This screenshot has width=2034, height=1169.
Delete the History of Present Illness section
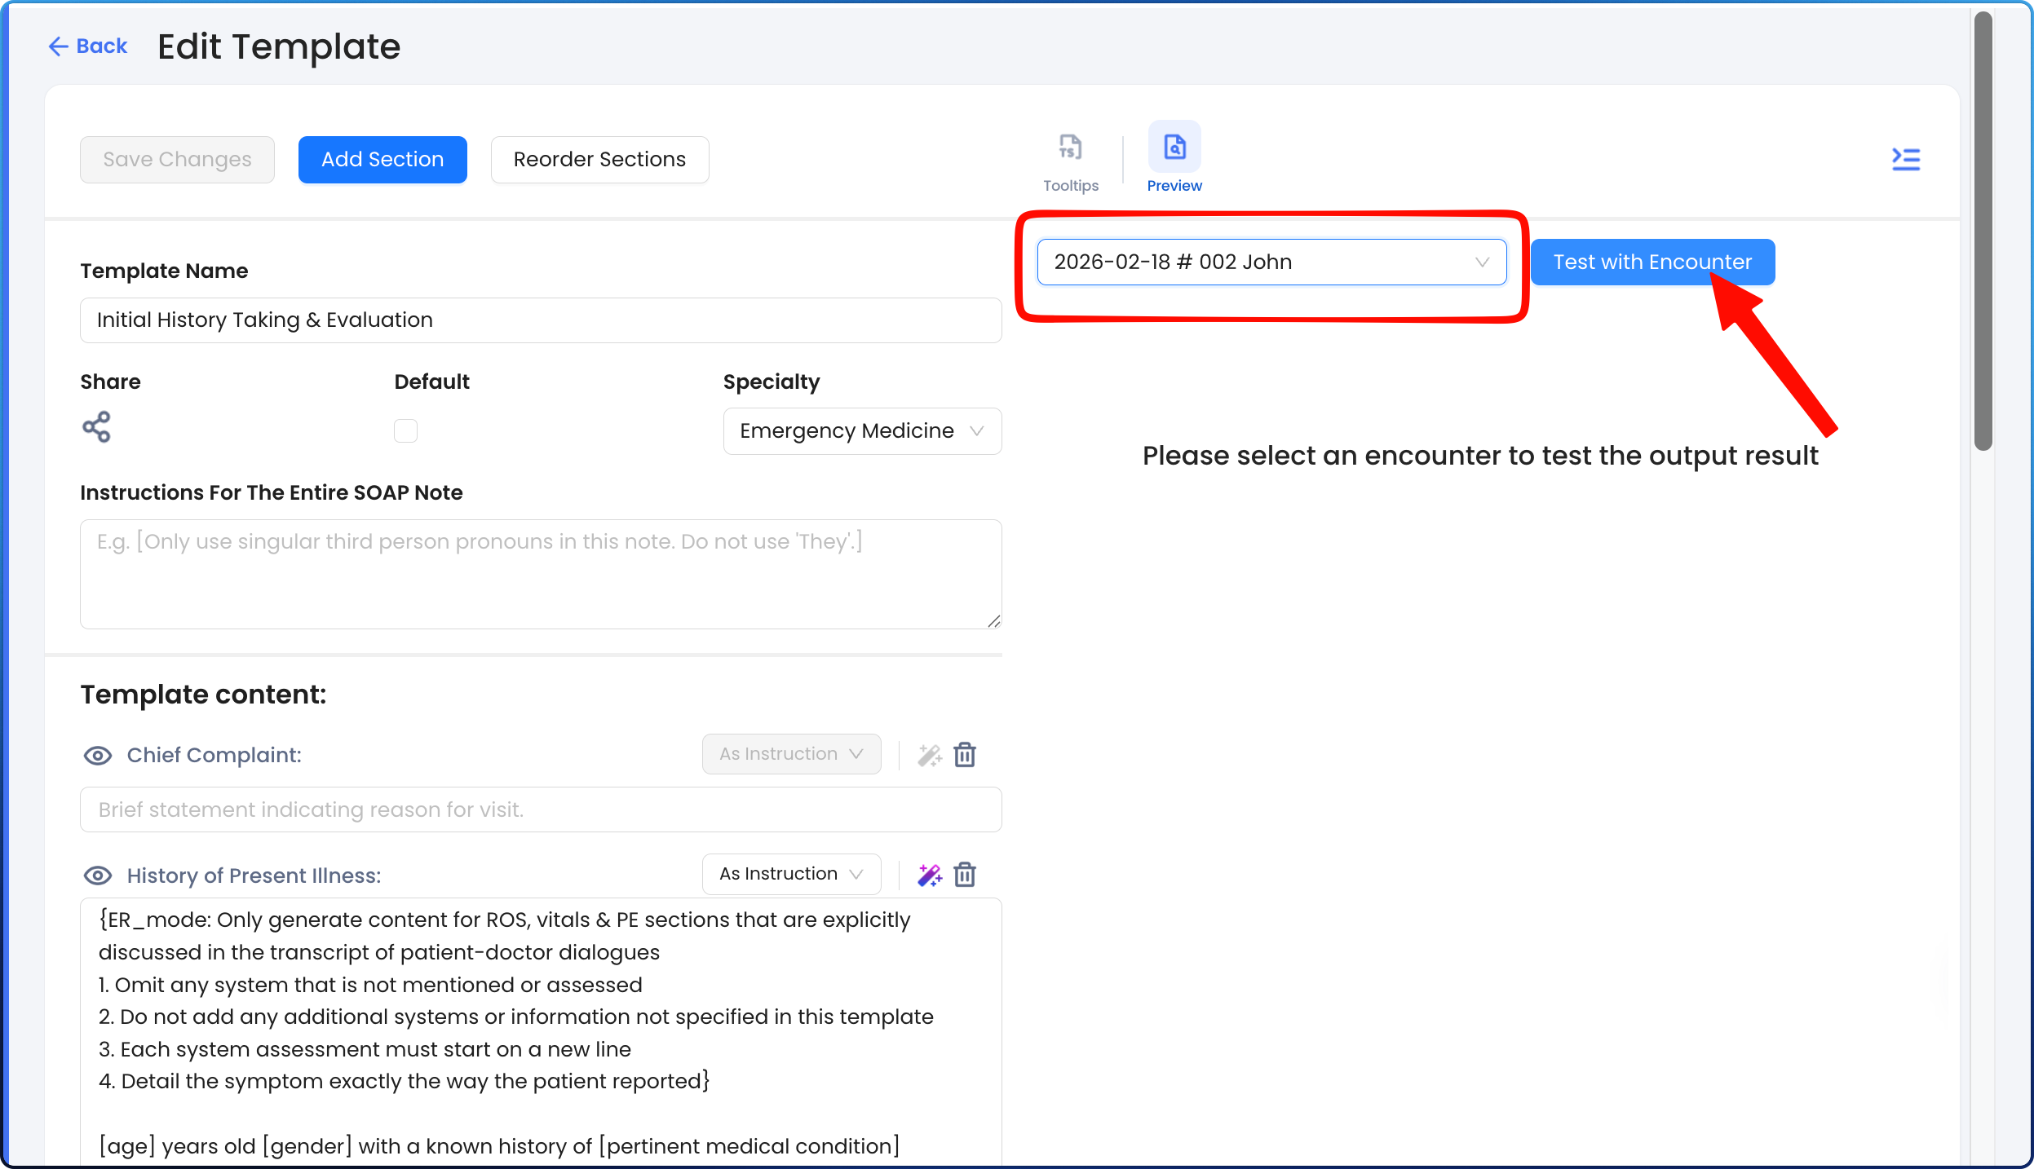coord(965,875)
